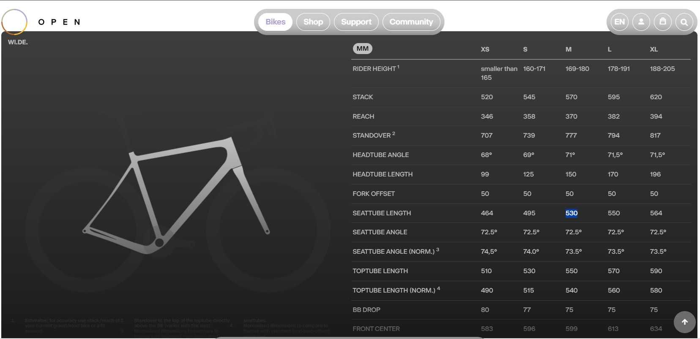Click the 707 standover value
This screenshot has width=700, height=339.
[487, 136]
